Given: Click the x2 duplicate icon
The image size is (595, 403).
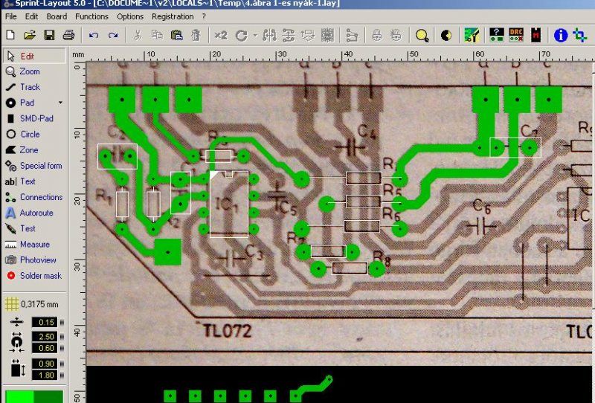Looking at the screenshot, I should tap(221, 35).
